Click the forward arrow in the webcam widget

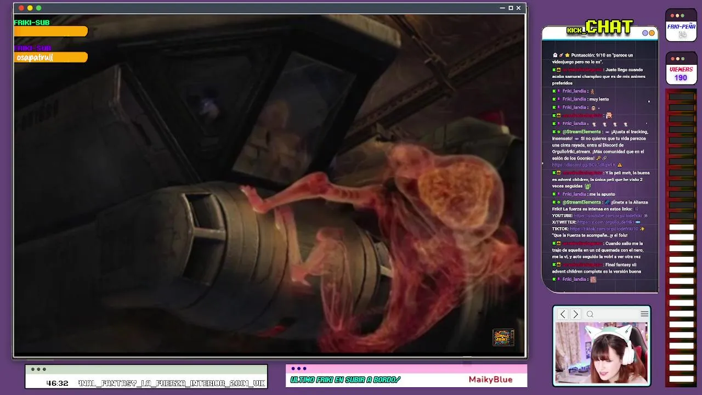(575, 314)
